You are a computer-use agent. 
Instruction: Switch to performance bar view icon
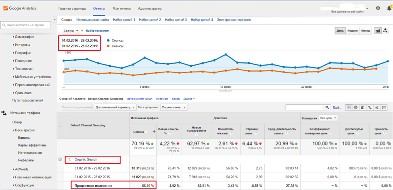pyautogui.click(x=362, y=107)
